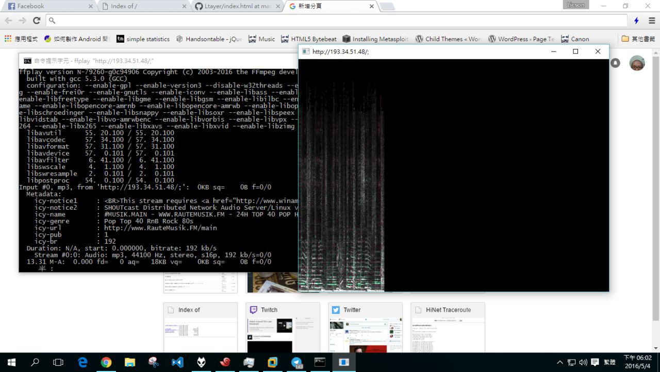Show hidden system tray icons

[560, 362]
